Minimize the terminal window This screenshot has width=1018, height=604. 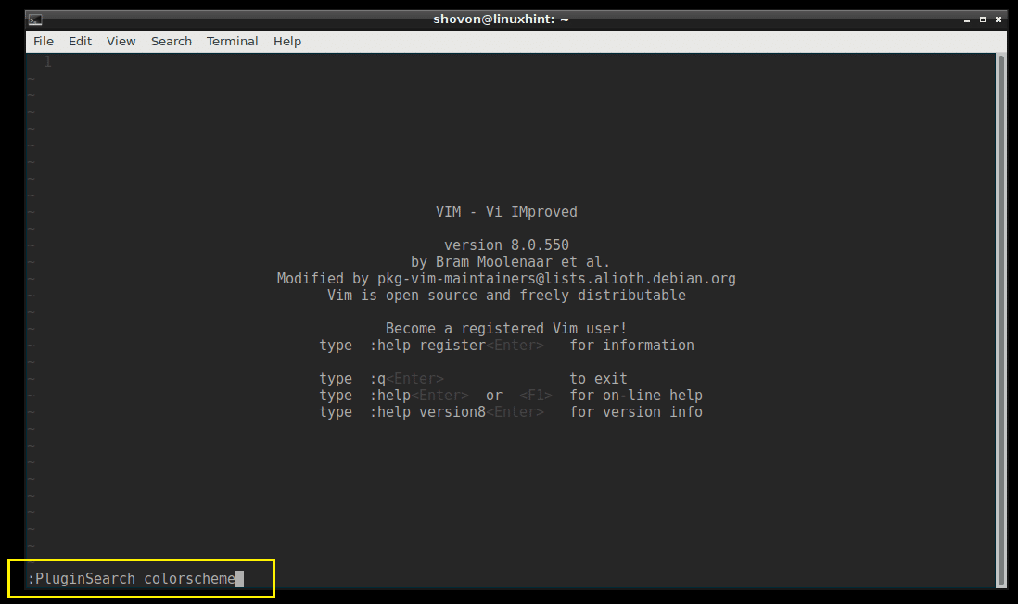point(967,20)
